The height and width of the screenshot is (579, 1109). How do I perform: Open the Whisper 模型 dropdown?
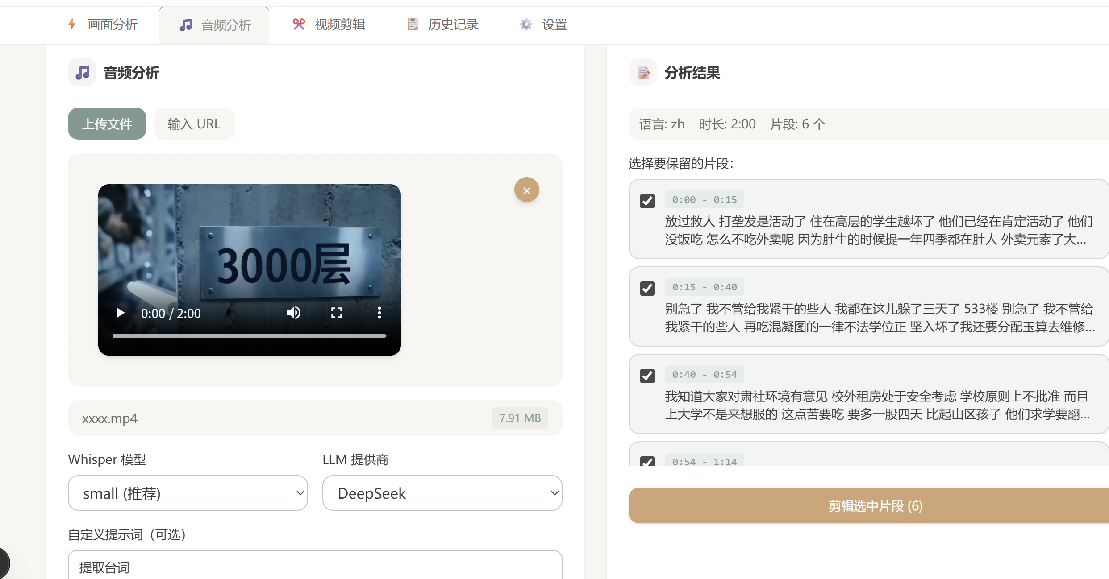(188, 493)
